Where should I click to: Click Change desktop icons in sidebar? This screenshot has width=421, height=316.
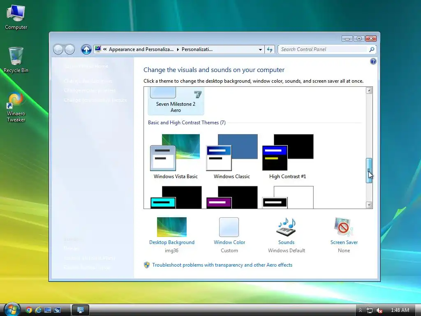(x=88, y=81)
